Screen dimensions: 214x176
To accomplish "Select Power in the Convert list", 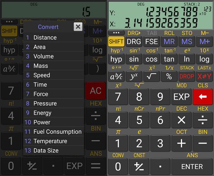I will pyautogui.click(x=53, y=122).
